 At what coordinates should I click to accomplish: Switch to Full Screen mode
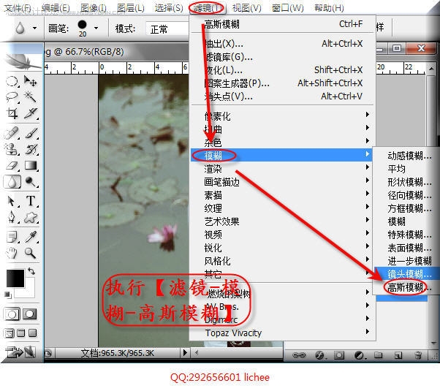pos(33,333)
